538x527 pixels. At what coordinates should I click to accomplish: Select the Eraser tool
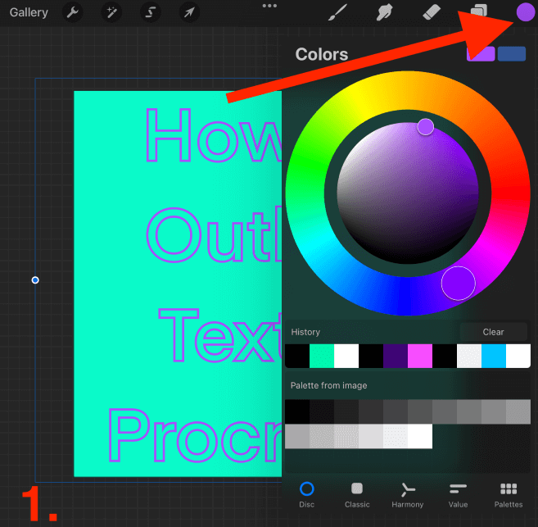click(431, 12)
